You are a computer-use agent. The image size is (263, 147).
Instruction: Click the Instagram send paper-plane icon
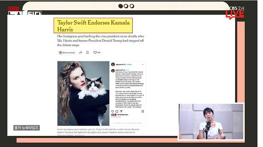[121, 111]
